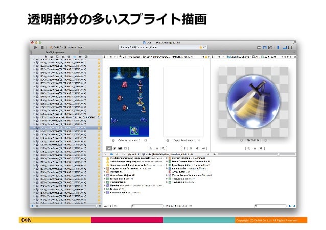326x230 pixels.
Task: Click the gear icon left of Depth Attachment label
Action: tap(168, 141)
